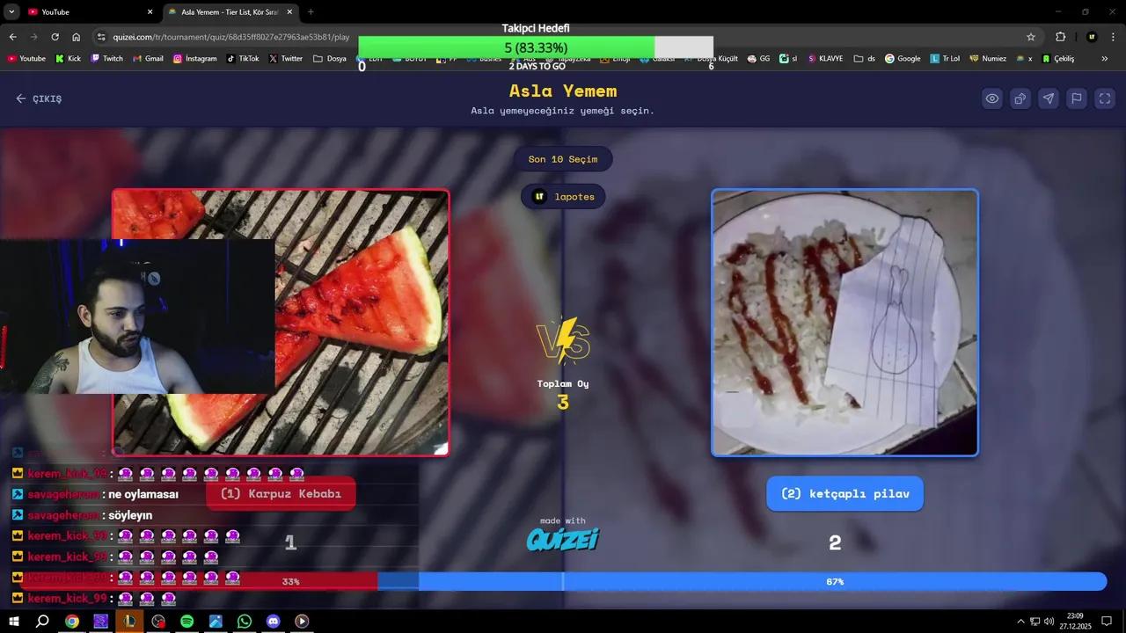The height and width of the screenshot is (633, 1126).
Task: Click the browser home icon
Action: [76, 37]
